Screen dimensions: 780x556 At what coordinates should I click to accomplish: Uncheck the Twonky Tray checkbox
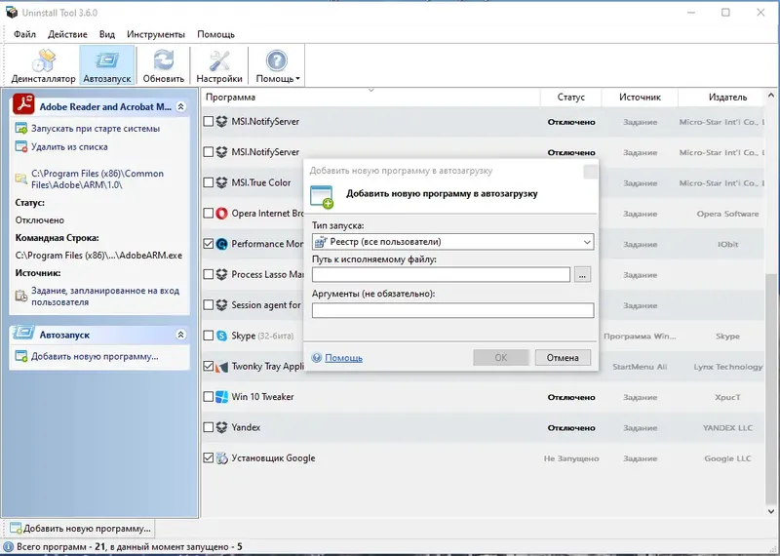pos(209,367)
